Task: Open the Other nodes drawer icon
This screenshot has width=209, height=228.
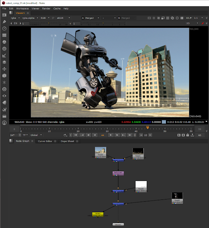Action: click(x=4, y=116)
